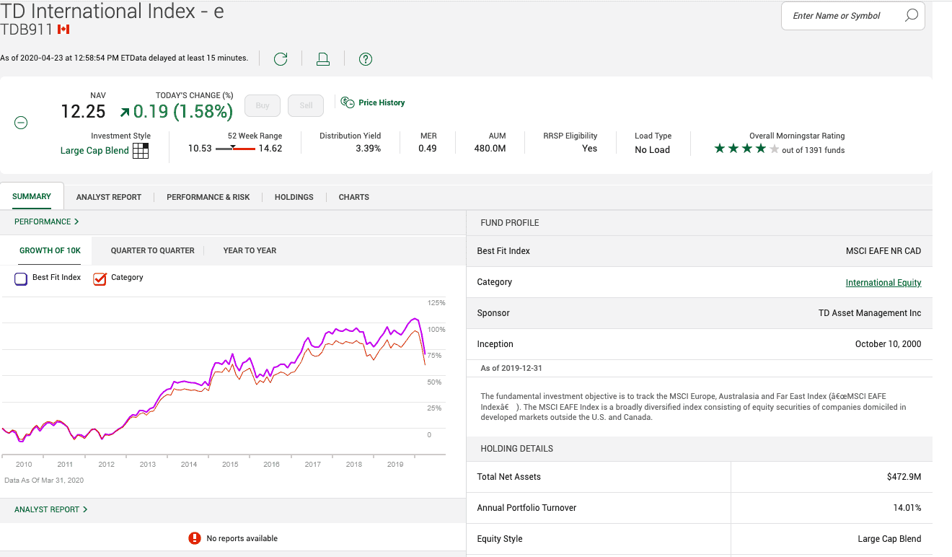Click the Data As Of Mar 31, 2020 note

coord(43,481)
